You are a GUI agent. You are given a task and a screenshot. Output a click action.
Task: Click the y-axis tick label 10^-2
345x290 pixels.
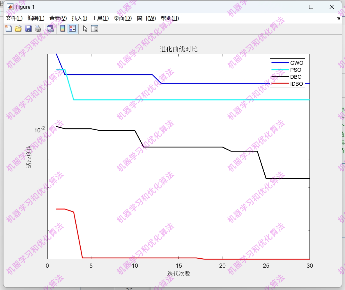pos(39,130)
